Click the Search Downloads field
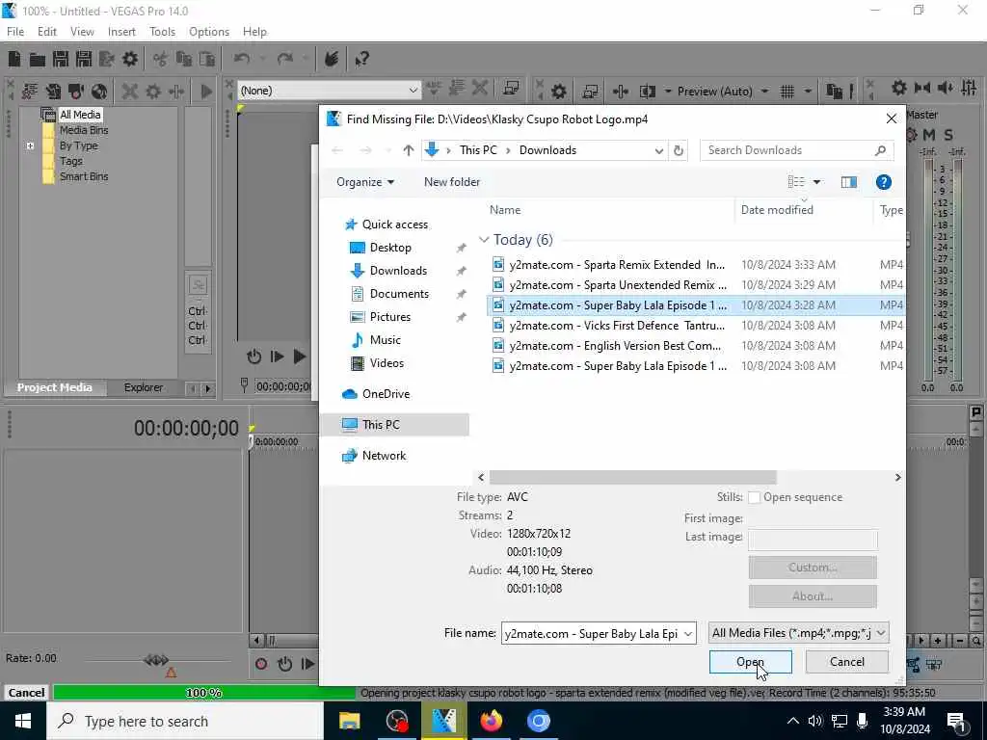 (x=796, y=150)
